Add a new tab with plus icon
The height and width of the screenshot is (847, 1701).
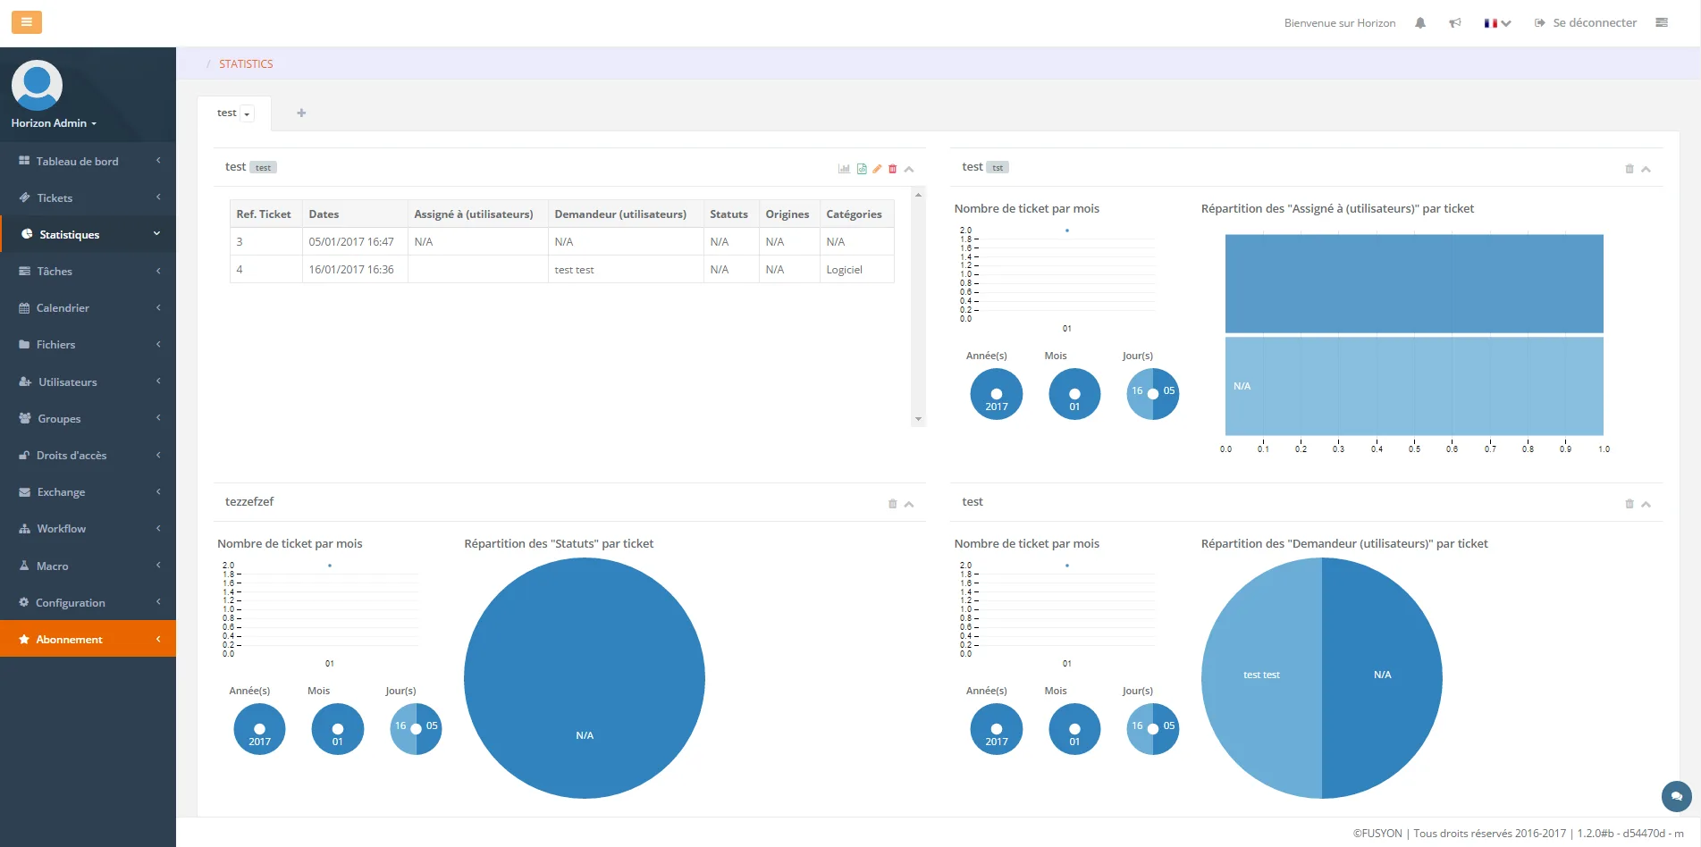point(301,113)
